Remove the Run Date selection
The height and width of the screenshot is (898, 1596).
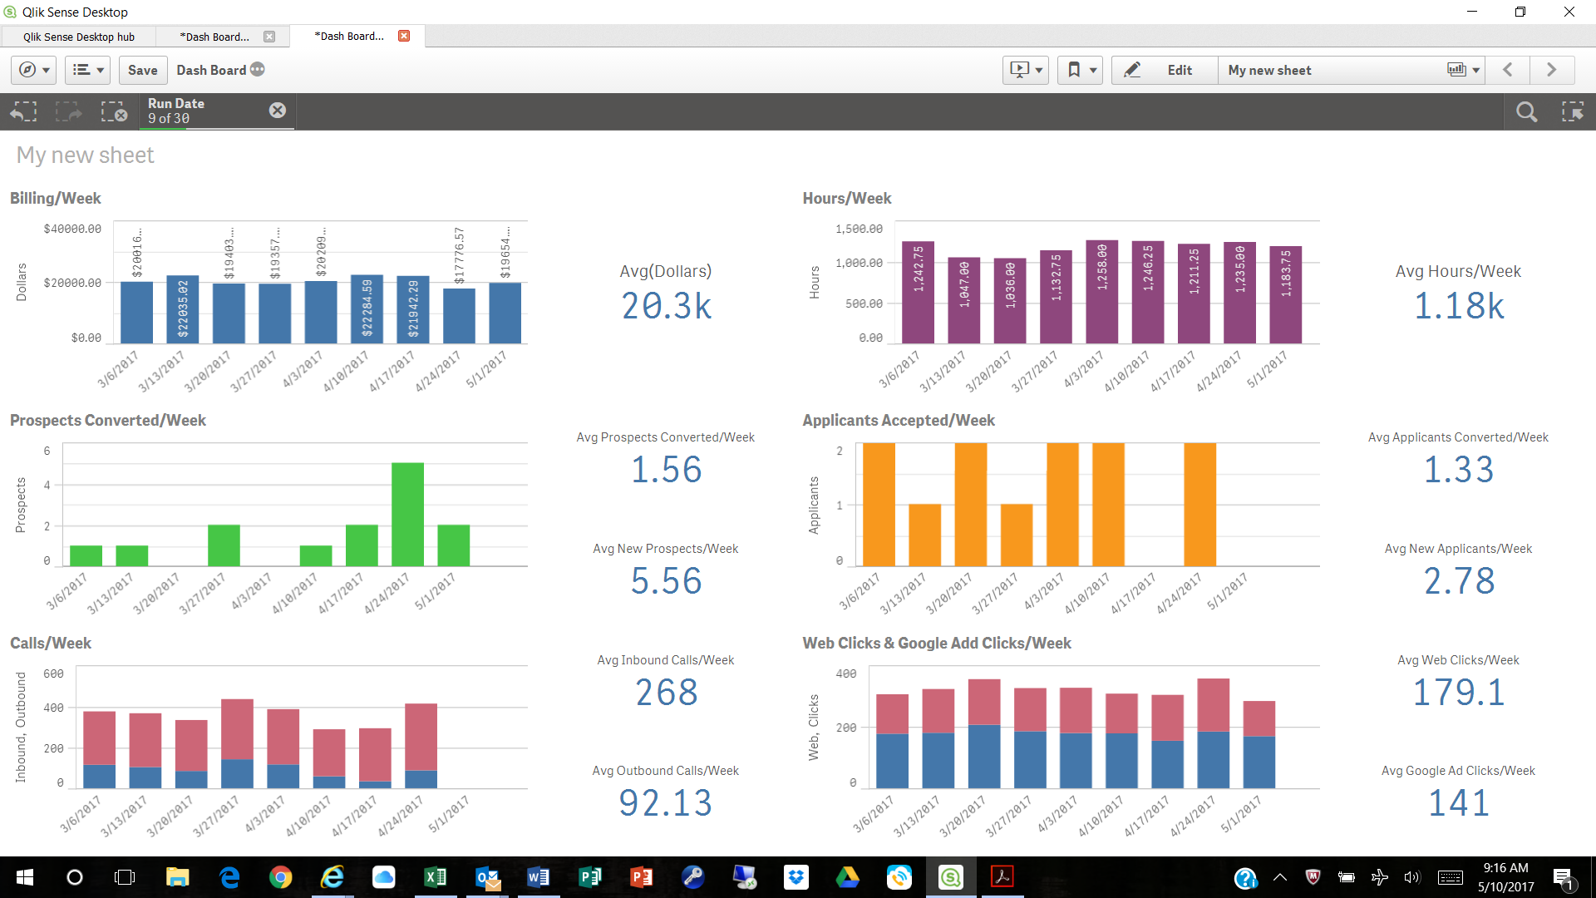tap(278, 111)
